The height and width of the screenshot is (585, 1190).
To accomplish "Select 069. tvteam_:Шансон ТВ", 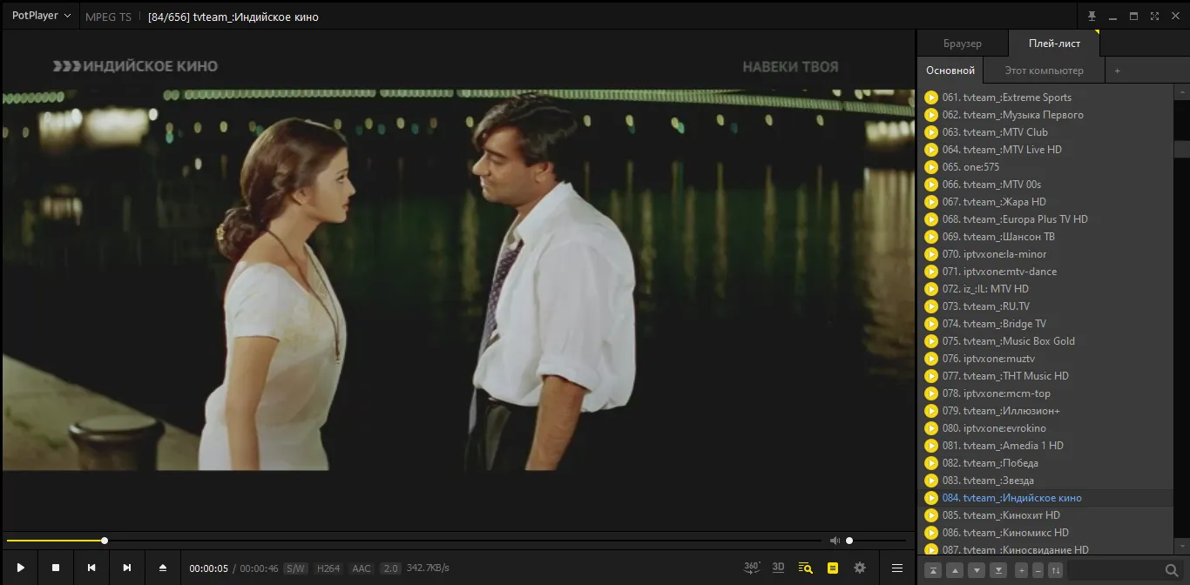I will tap(1045, 237).
